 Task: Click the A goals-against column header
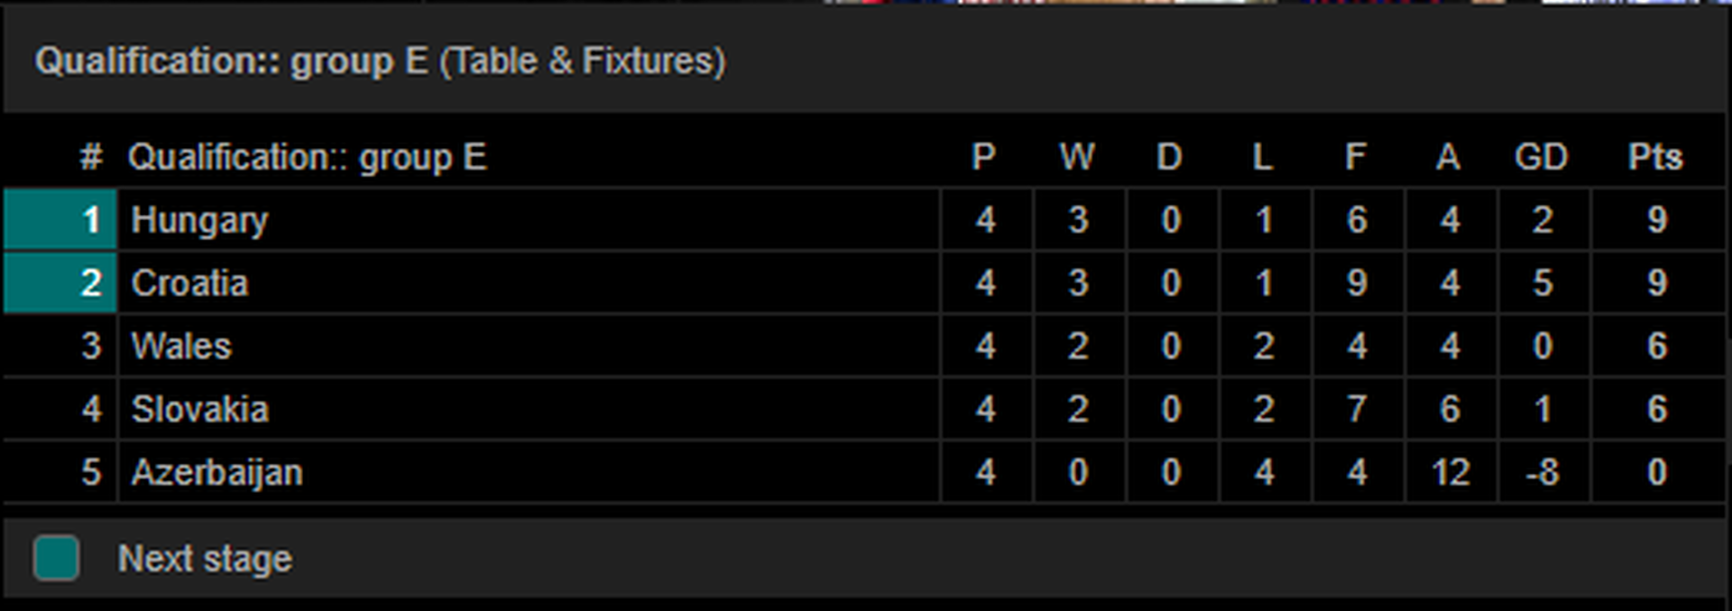[1449, 157]
